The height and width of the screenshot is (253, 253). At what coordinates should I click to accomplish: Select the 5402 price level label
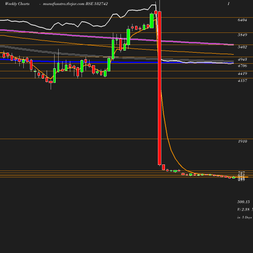[242, 47]
